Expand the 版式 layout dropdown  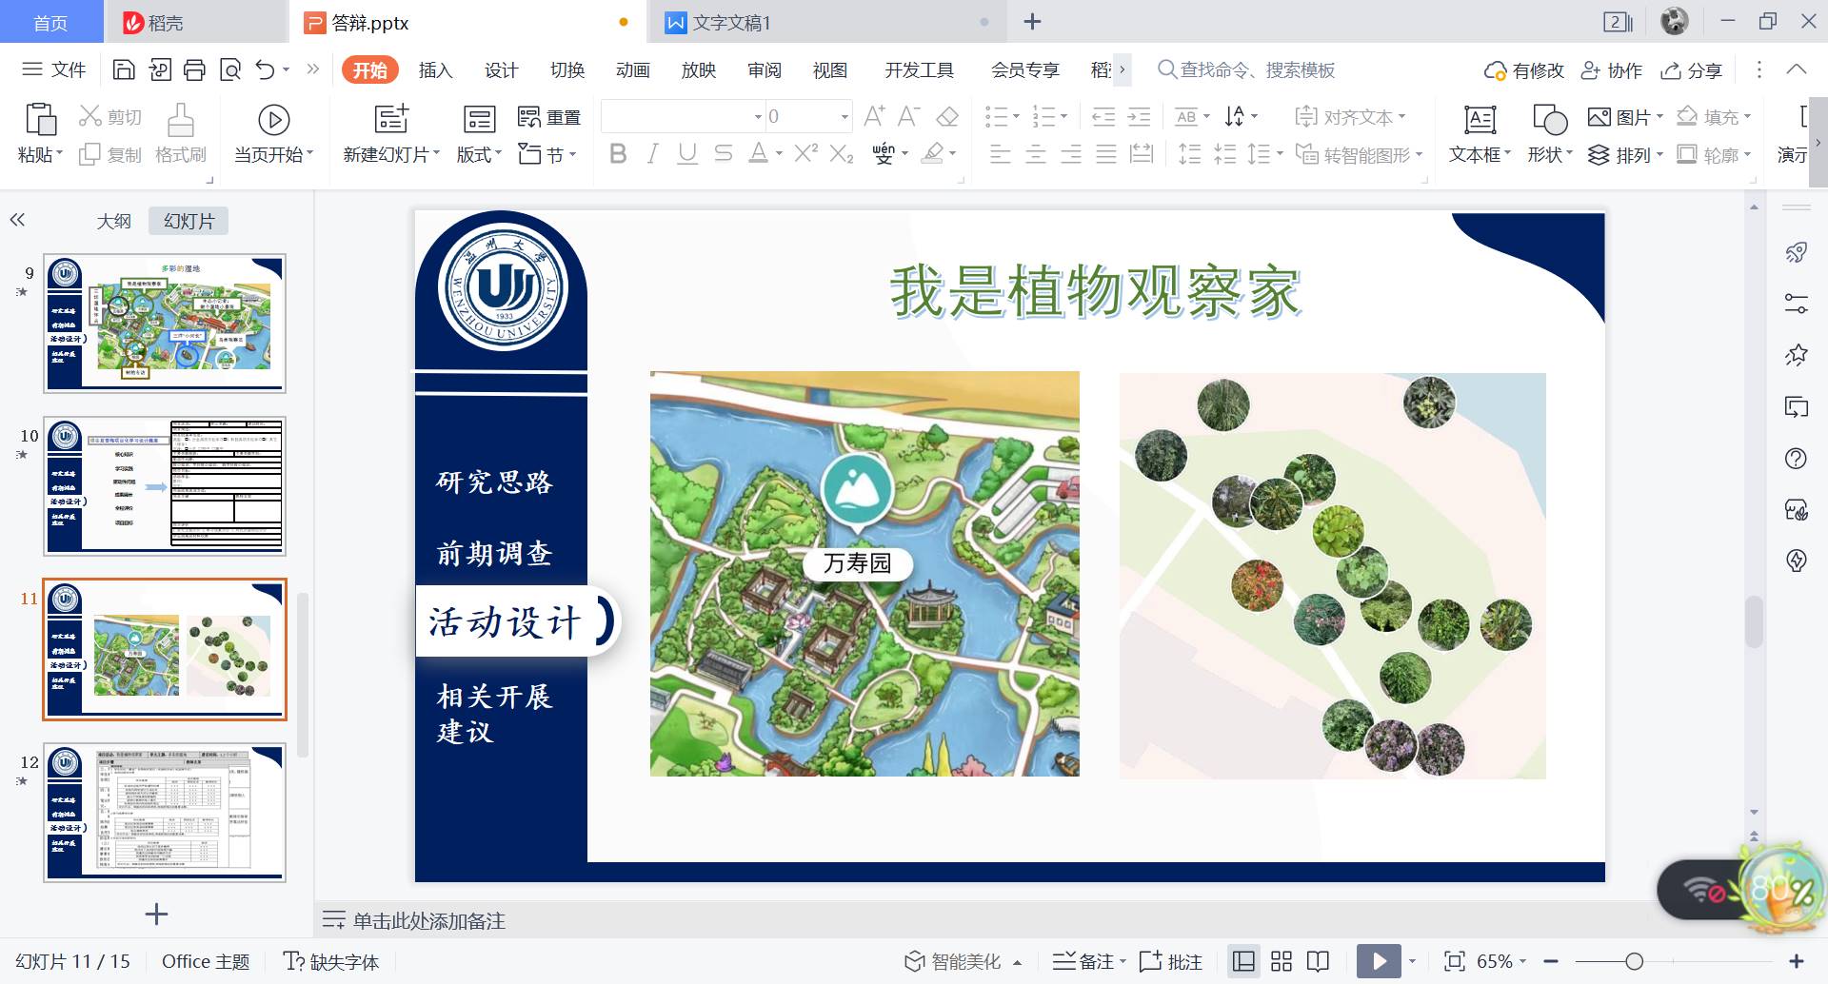tap(479, 154)
